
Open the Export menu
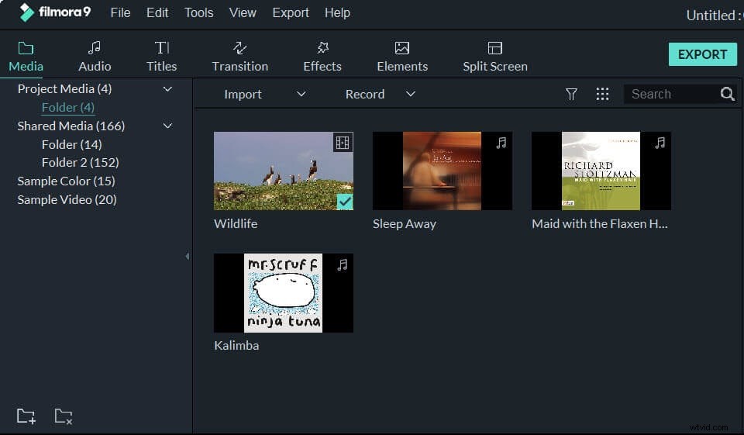pyautogui.click(x=291, y=13)
